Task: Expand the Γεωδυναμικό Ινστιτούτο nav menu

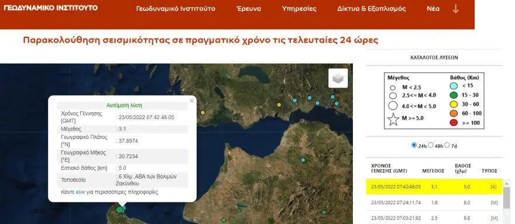Action: click(x=176, y=9)
